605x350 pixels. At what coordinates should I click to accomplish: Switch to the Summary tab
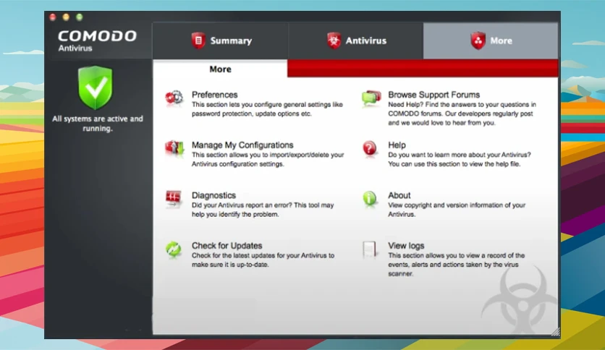point(221,40)
